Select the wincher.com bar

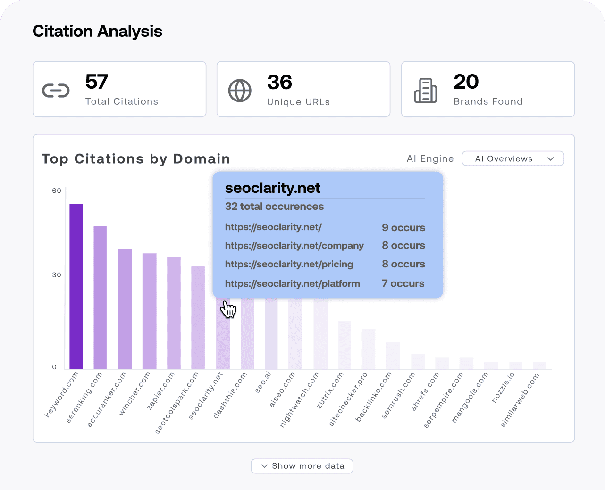tap(149, 311)
